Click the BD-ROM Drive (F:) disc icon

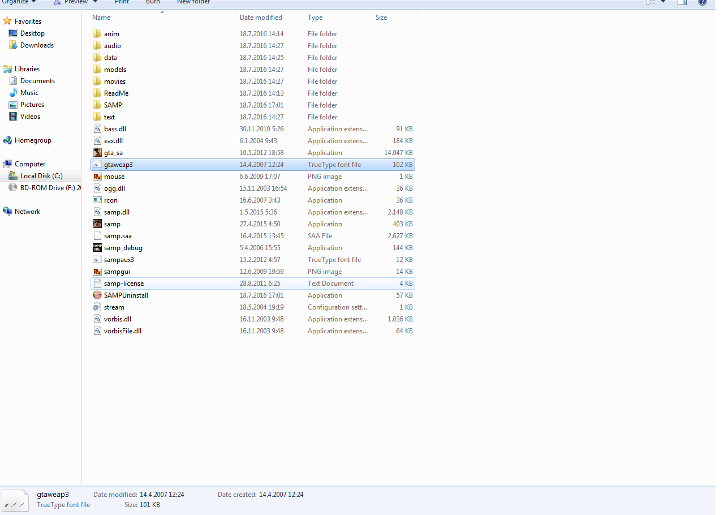point(13,188)
